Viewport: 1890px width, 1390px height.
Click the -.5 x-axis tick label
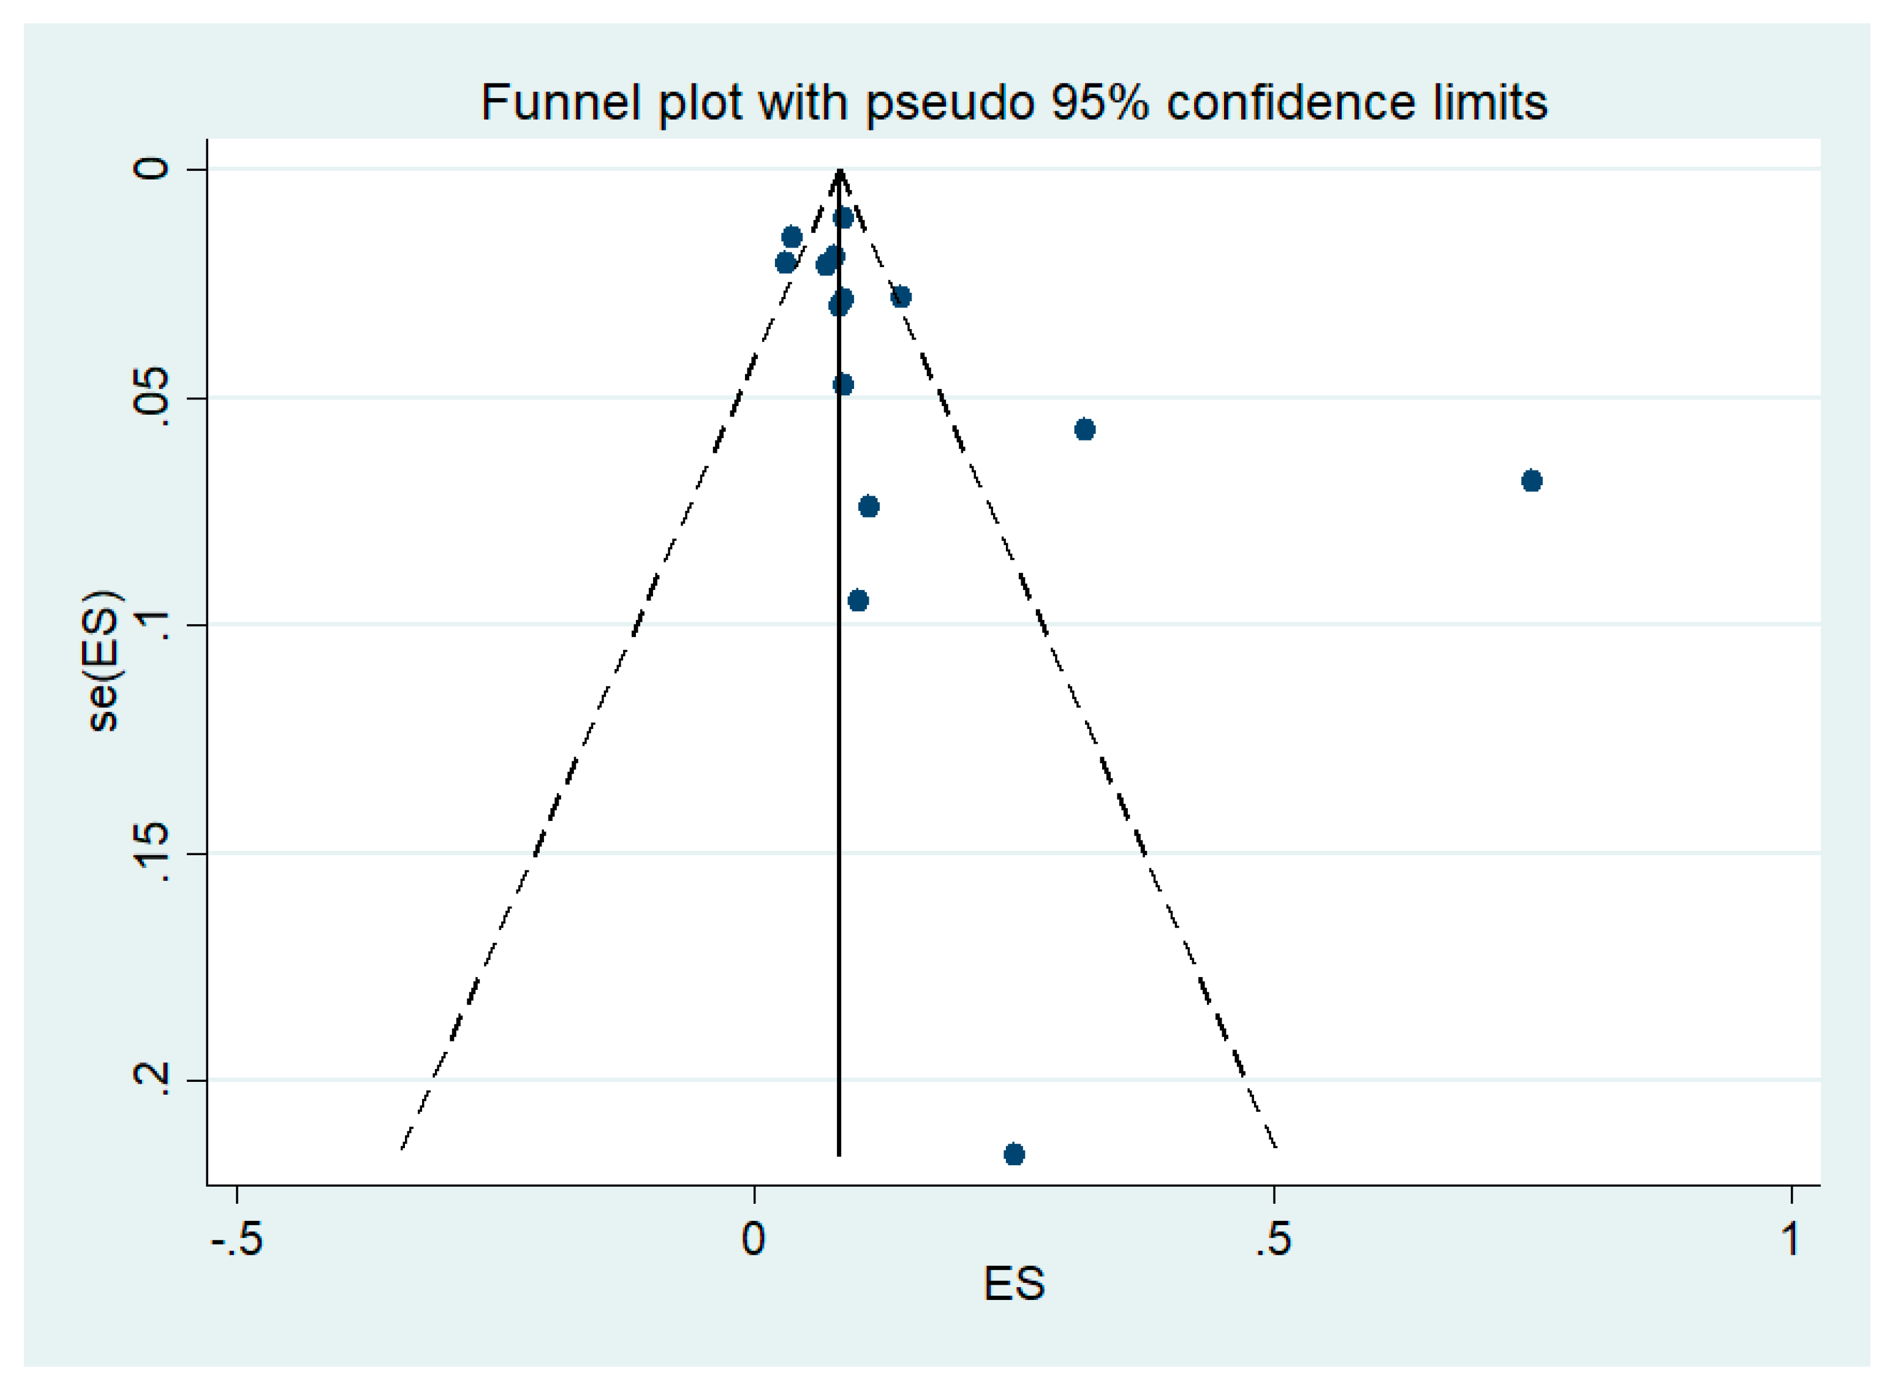coord(236,1239)
